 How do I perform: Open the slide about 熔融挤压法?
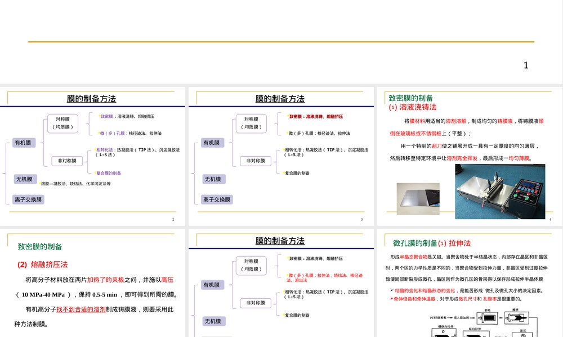pyautogui.click(x=93, y=283)
